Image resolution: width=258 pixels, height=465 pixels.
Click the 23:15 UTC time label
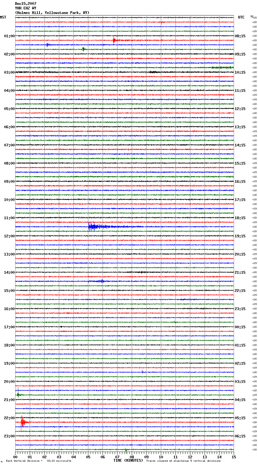click(240, 309)
